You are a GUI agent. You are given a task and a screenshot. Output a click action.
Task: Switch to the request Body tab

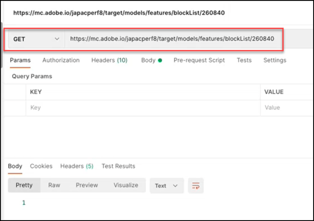point(152,60)
